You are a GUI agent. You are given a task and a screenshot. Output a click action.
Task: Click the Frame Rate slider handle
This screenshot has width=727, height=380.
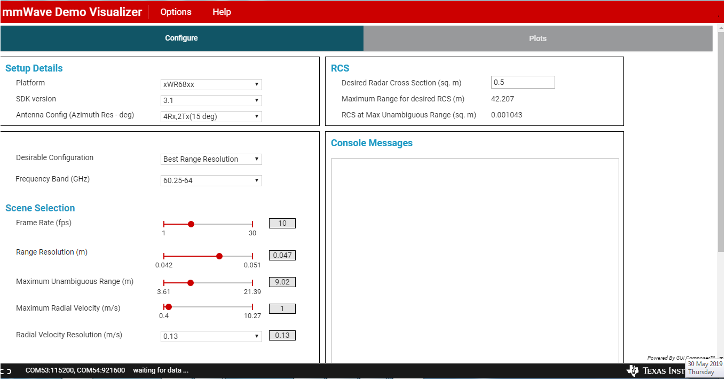pyautogui.click(x=191, y=224)
